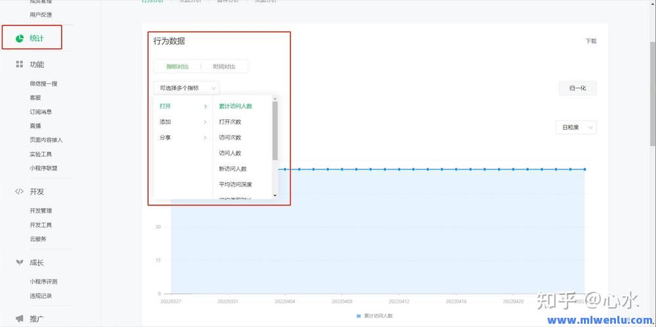
Task: Click the 15 y-axis label
Action: [x=158, y=260]
